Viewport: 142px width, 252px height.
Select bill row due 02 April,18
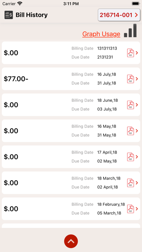click(x=71, y=183)
